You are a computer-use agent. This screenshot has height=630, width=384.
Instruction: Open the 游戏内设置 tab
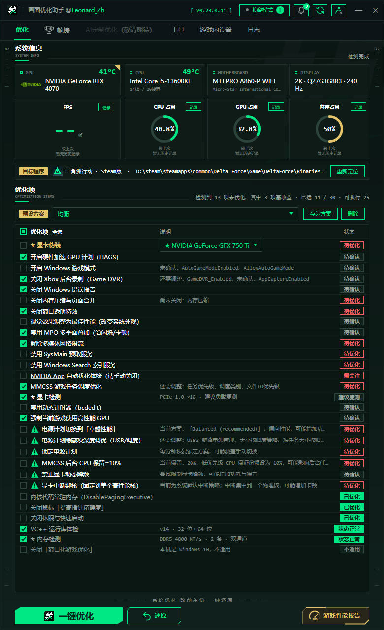[216, 30]
